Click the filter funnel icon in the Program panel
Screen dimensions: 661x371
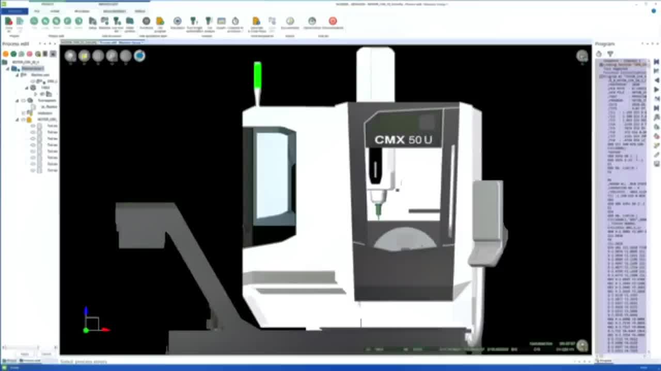click(610, 54)
